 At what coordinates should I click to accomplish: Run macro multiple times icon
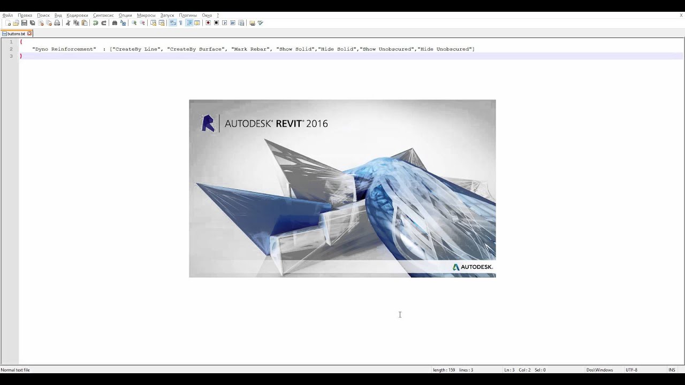[233, 23]
